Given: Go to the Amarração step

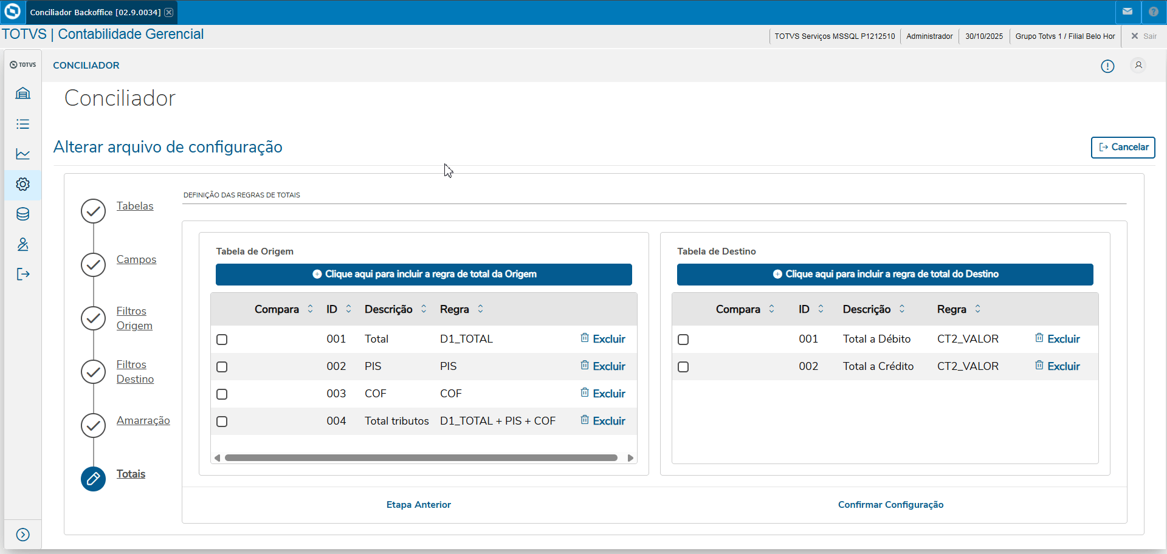Looking at the screenshot, I should click(x=143, y=420).
